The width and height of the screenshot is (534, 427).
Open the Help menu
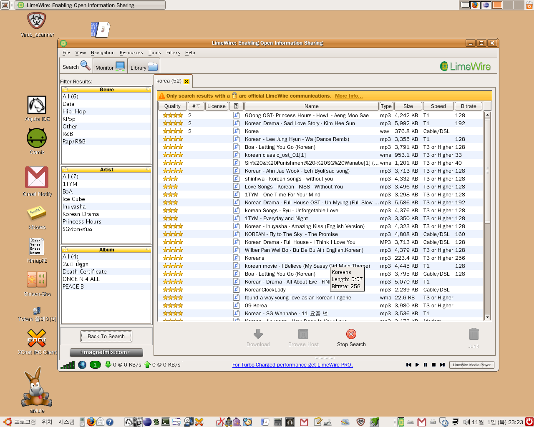pos(190,53)
